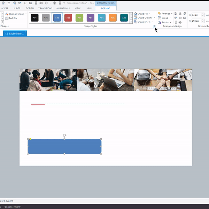This screenshot has height=209, width=209.
Task: Increase X position with the up stepper
Action: click(x=203, y=14)
